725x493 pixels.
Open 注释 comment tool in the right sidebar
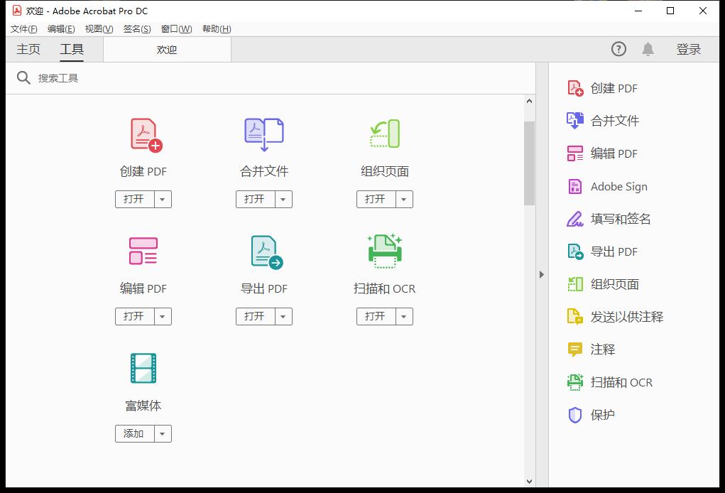pyautogui.click(x=591, y=350)
